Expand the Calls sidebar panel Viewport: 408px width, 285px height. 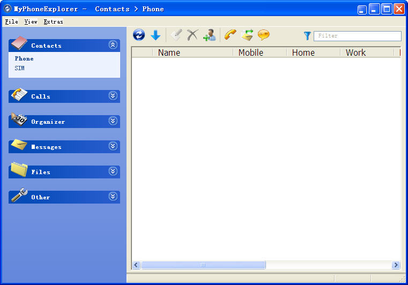click(113, 96)
